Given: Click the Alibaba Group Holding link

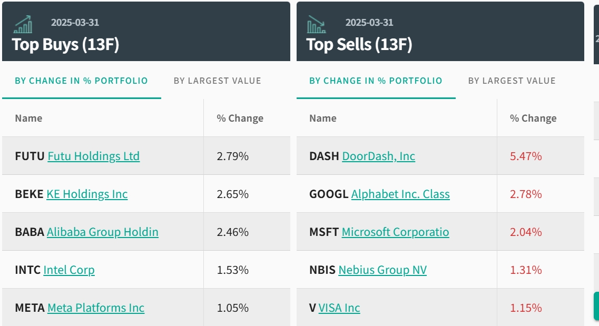Looking at the screenshot, I should tap(102, 232).
